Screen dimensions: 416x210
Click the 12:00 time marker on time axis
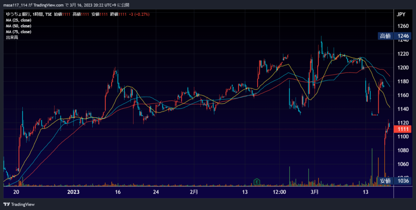(279, 192)
